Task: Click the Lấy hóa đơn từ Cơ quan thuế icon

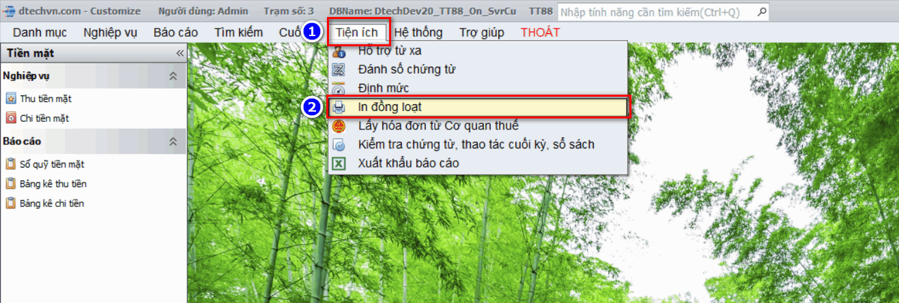Action: (x=339, y=126)
